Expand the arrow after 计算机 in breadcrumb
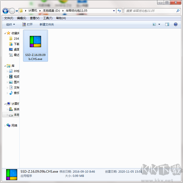This screenshot has width=183, height=183. pos(40,11)
